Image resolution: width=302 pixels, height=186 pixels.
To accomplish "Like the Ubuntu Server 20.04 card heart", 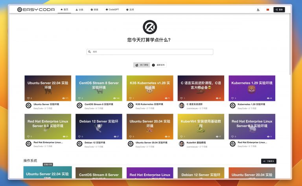I will point(131,137).
